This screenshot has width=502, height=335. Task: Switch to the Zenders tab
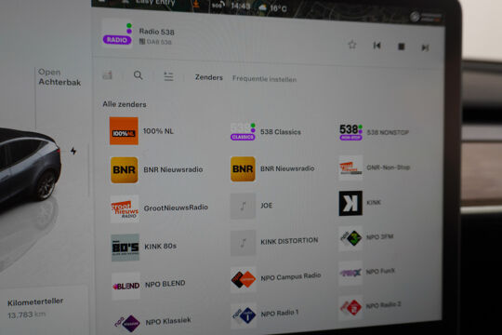click(x=209, y=77)
